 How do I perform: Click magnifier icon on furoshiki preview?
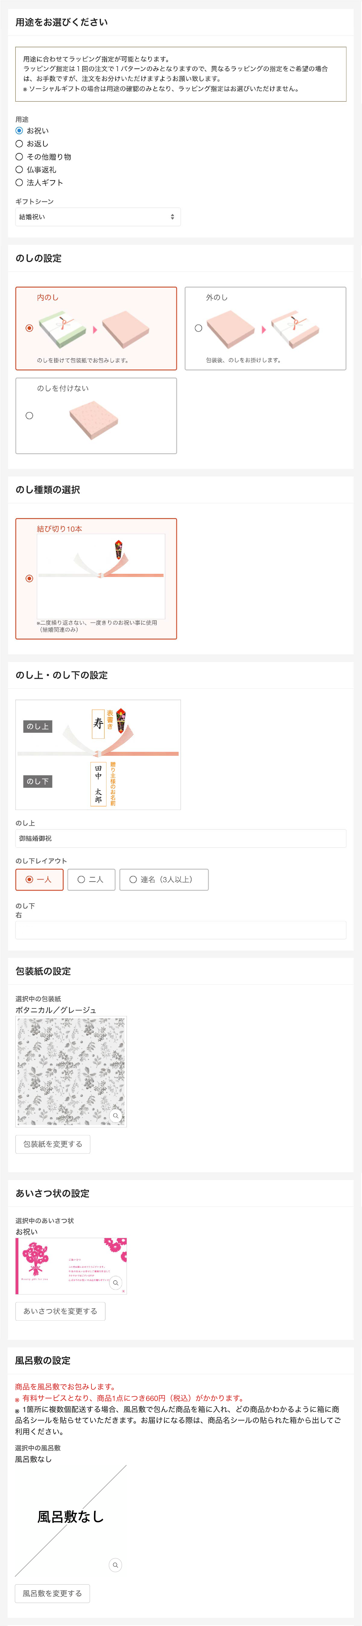[x=115, y=1565]
